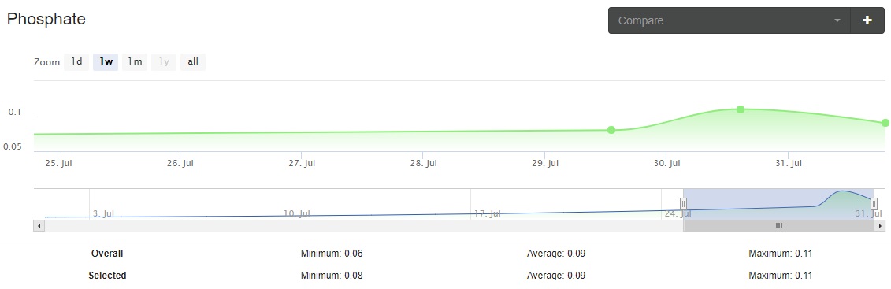Click the Selected row label
Screen dimensions: 891x289
(x=107, y=276)
